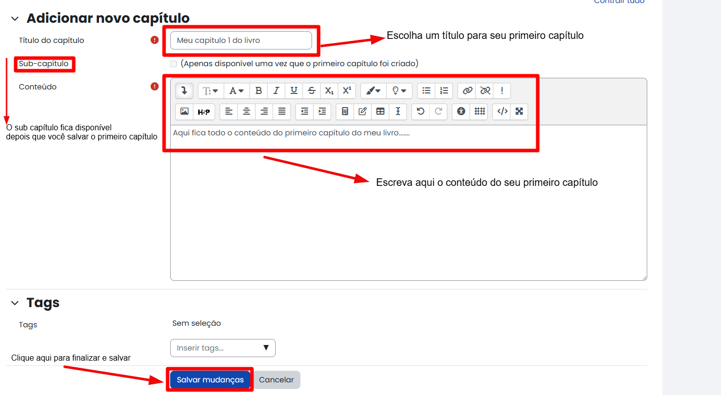
Task: Click the 'Contrair tudo' link
Action: coord(619,2)
